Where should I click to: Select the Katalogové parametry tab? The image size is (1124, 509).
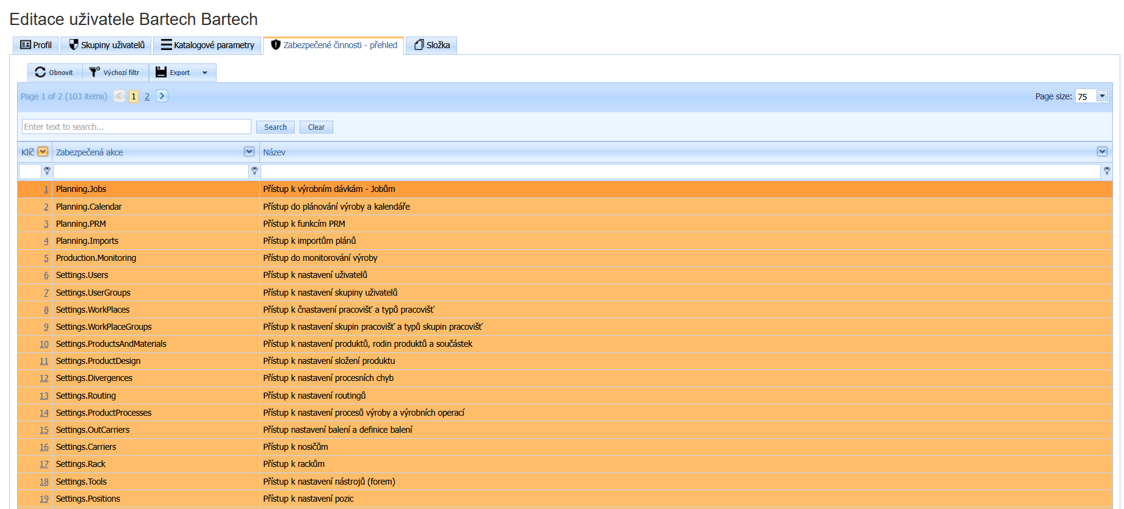pos(207,45)
